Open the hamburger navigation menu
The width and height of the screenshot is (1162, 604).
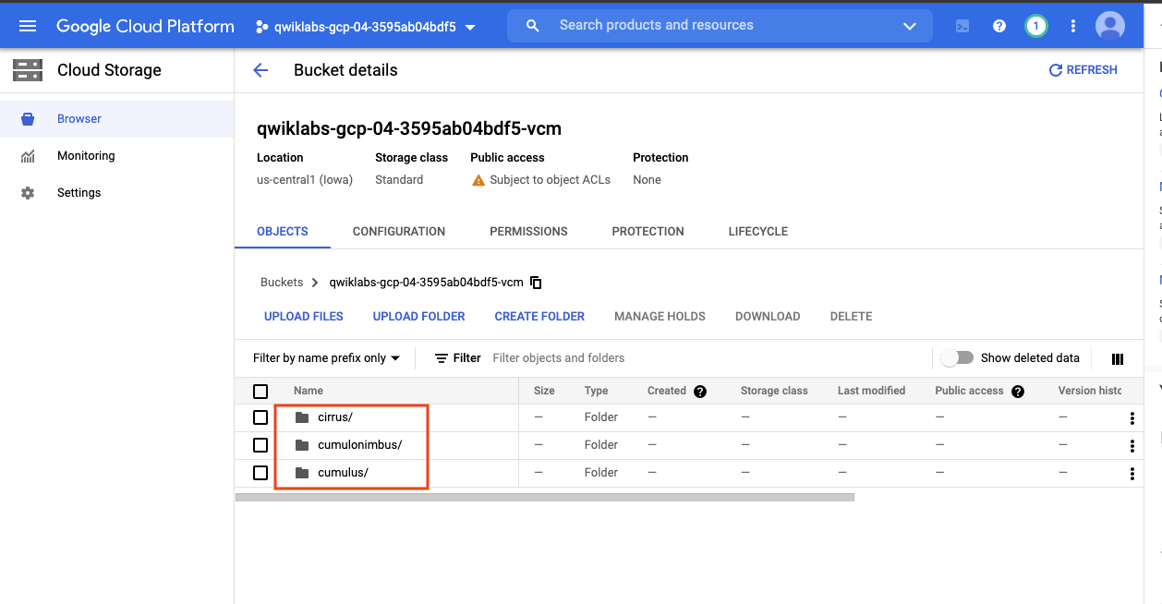click(x=28, y=26)
